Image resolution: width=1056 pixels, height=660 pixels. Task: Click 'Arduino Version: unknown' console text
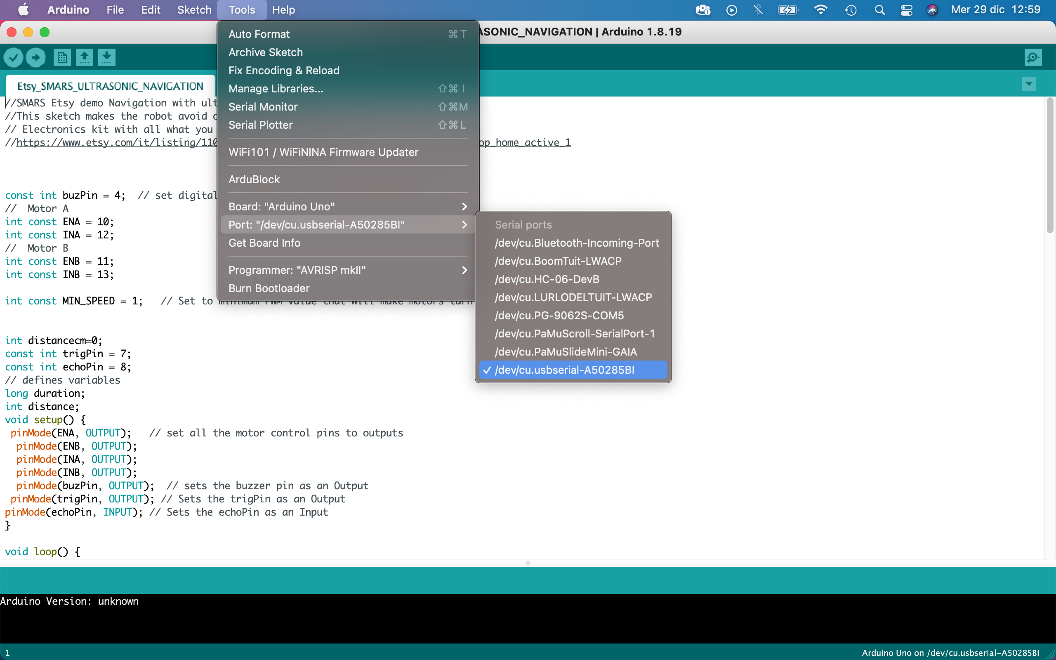[69, 601]
